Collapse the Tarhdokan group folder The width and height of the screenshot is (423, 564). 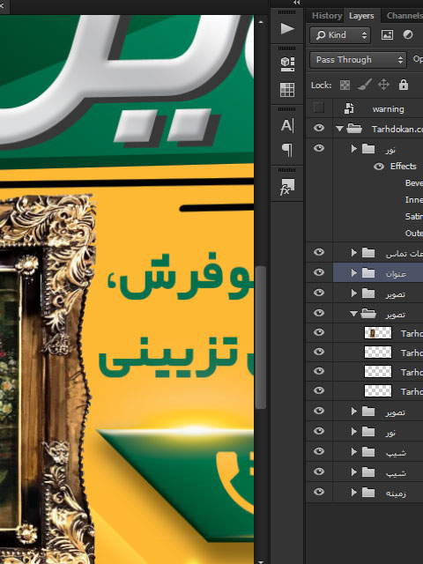click(x=339, y=129)
